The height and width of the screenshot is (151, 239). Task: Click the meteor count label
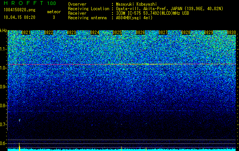click(54, 12)
